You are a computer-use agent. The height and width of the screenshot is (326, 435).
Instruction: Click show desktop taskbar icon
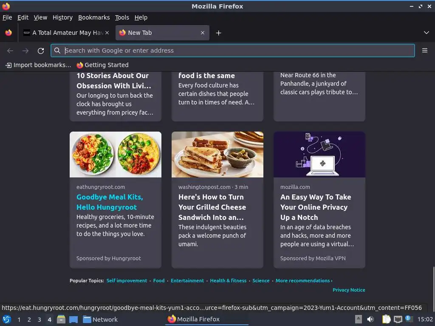coord(73,319)
